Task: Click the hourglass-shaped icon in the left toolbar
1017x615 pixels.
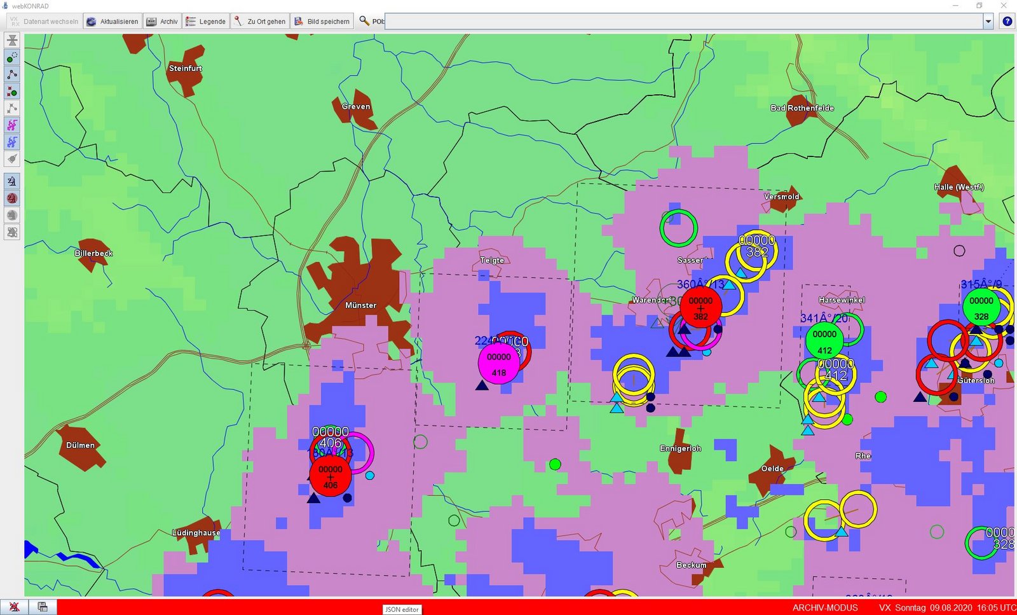Action: (12, 40)
